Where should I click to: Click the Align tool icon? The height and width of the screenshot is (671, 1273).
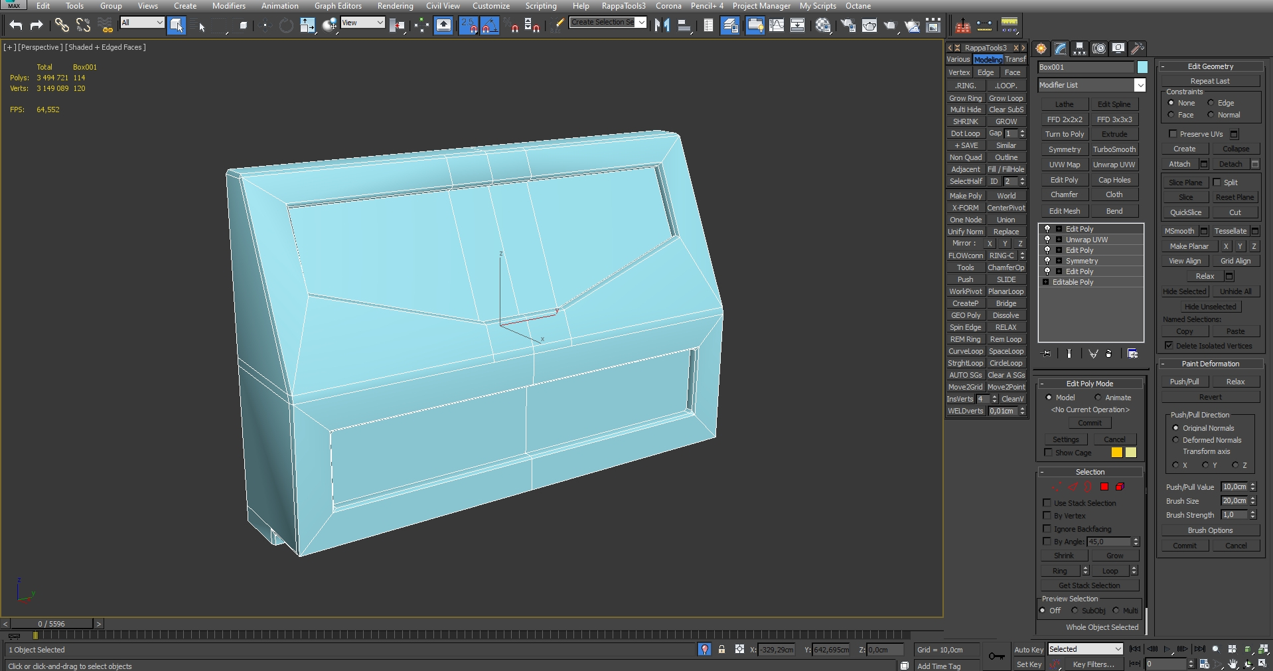coord(684,25)
